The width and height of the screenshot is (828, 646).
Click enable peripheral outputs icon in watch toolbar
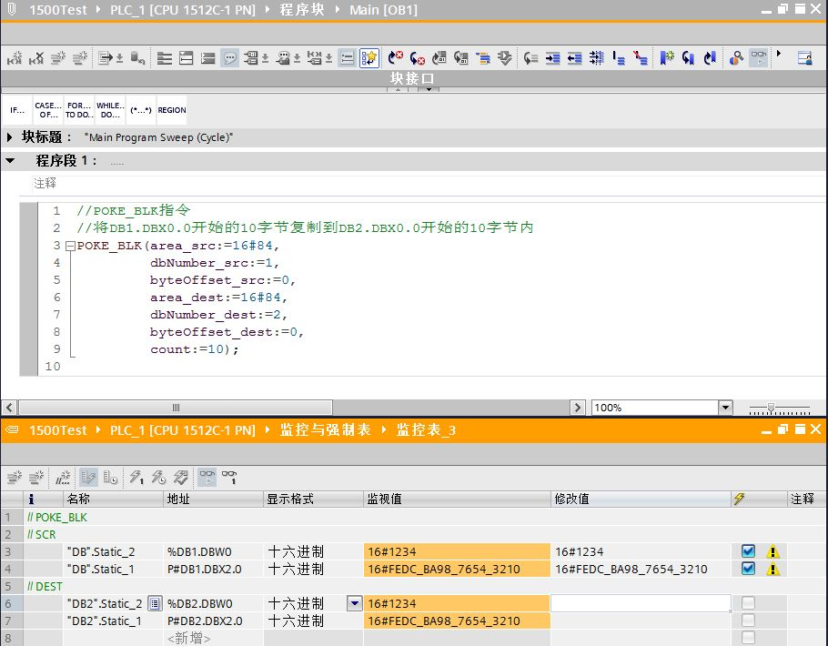tap(180, 478)
